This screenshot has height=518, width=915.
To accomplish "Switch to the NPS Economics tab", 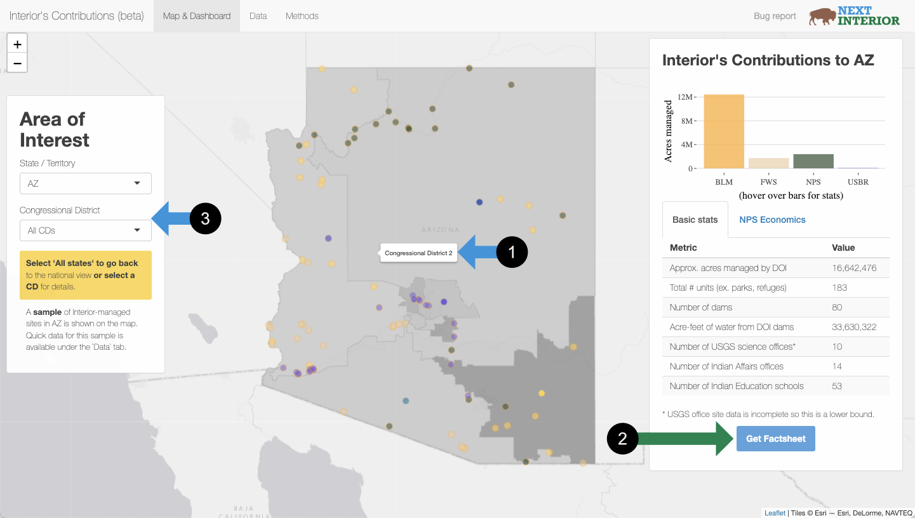I will pos(772,219).
